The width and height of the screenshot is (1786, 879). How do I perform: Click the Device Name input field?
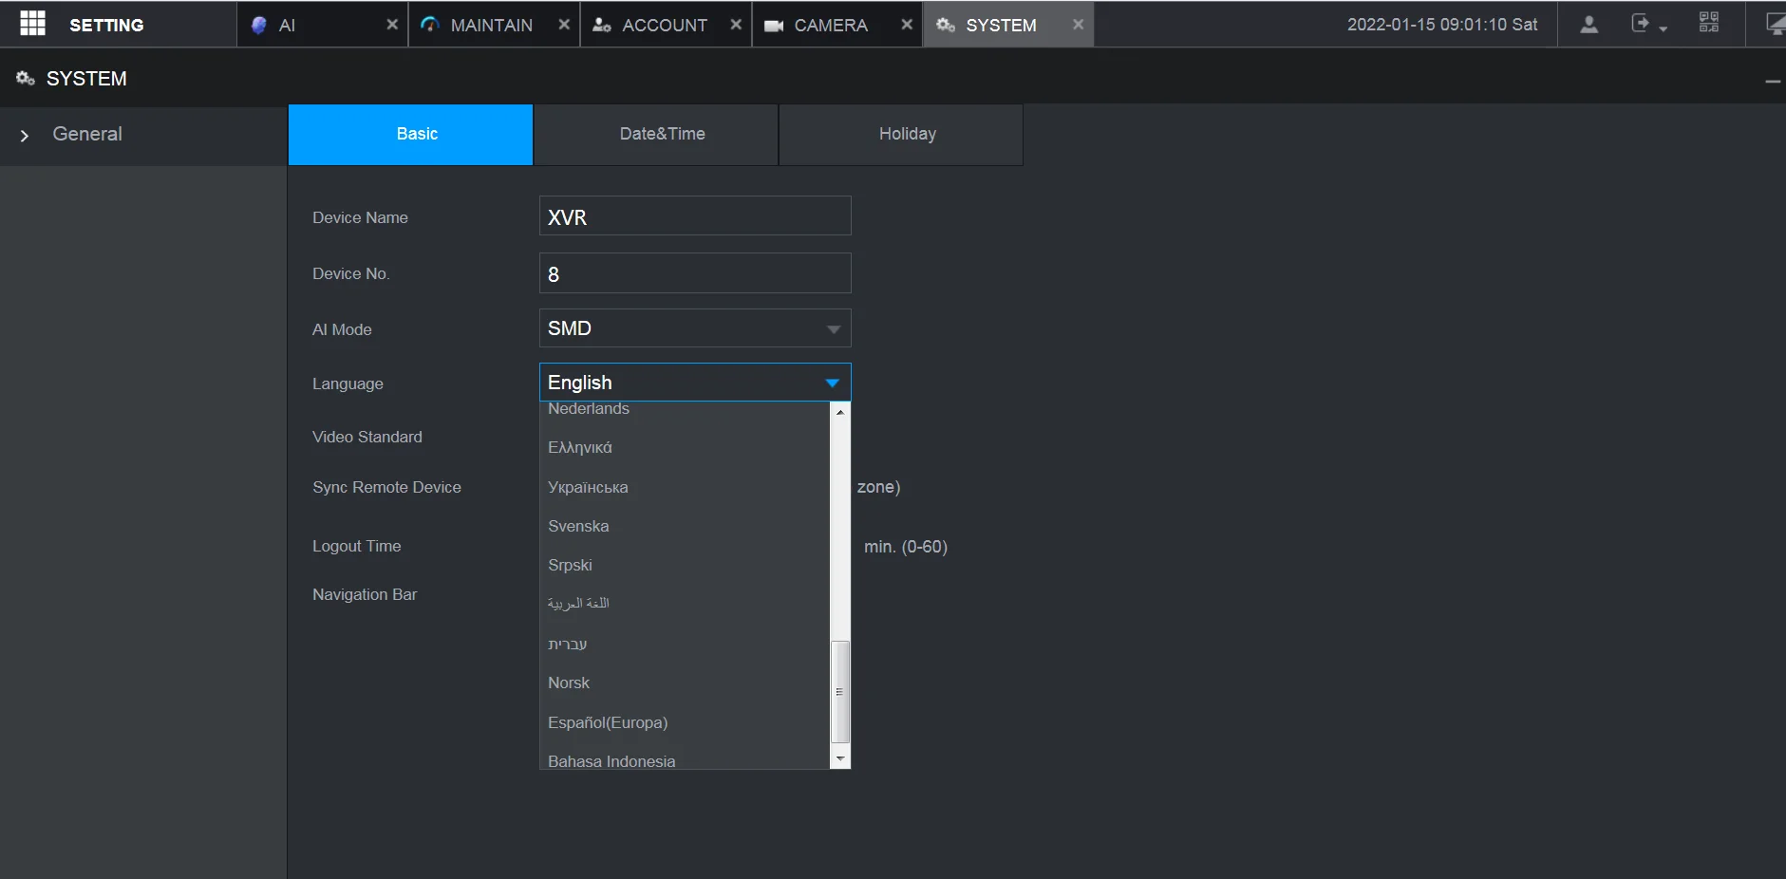pos(695,216)
